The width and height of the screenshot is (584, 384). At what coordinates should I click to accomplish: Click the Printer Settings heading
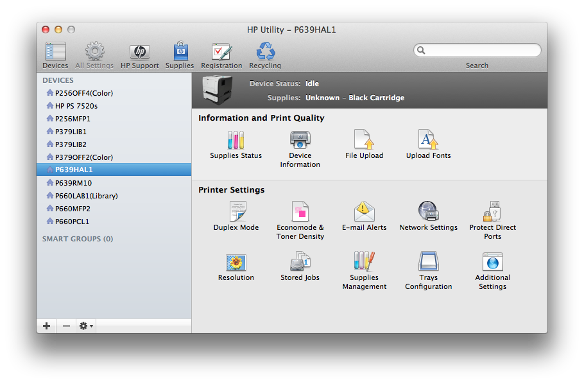click(x=231, y=190)
